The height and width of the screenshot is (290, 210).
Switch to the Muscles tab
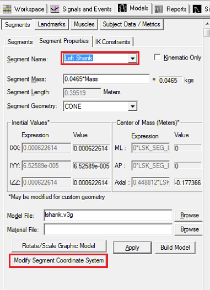point(84,24)
